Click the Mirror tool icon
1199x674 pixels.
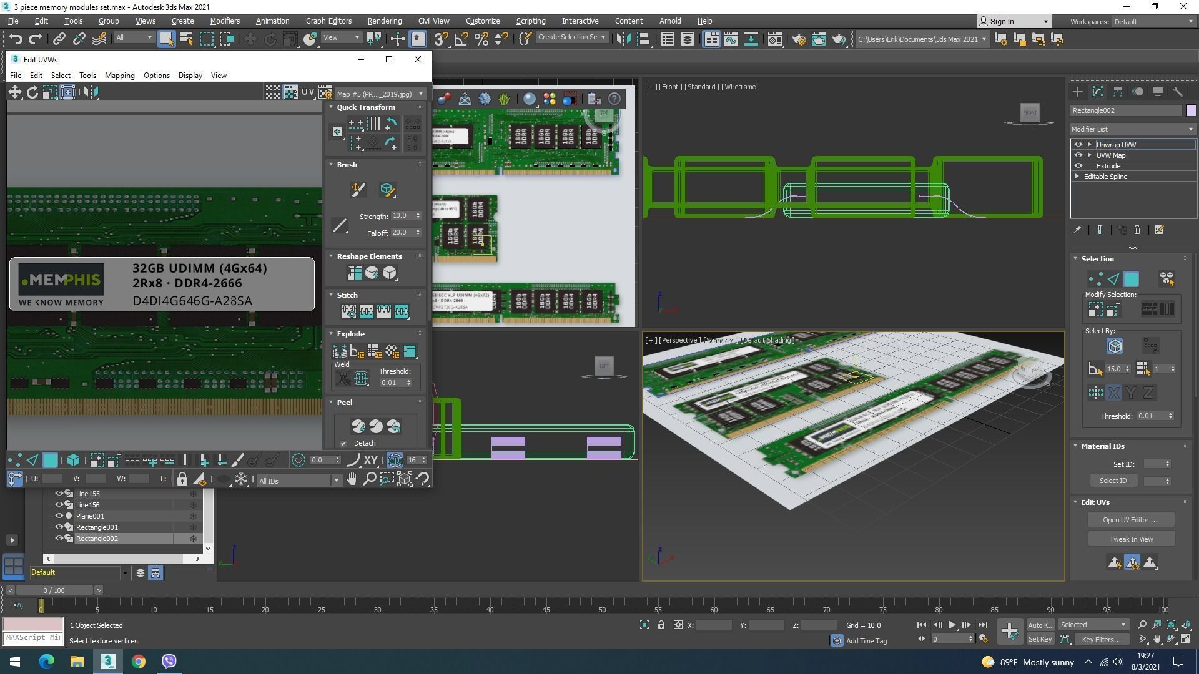pyautogui.click(x=623, y=39)
